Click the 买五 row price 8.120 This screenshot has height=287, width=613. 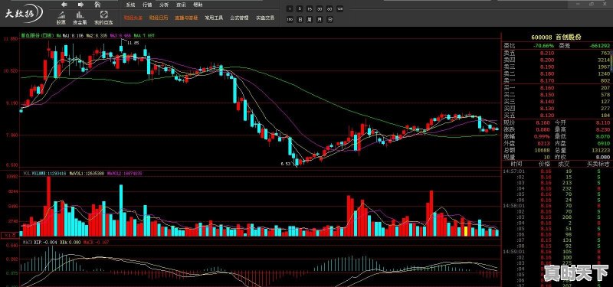pos(547,116)
